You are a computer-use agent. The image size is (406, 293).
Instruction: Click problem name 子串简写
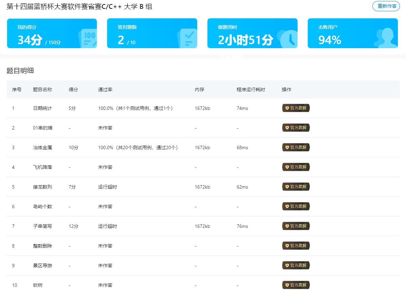tap(42, 227)
